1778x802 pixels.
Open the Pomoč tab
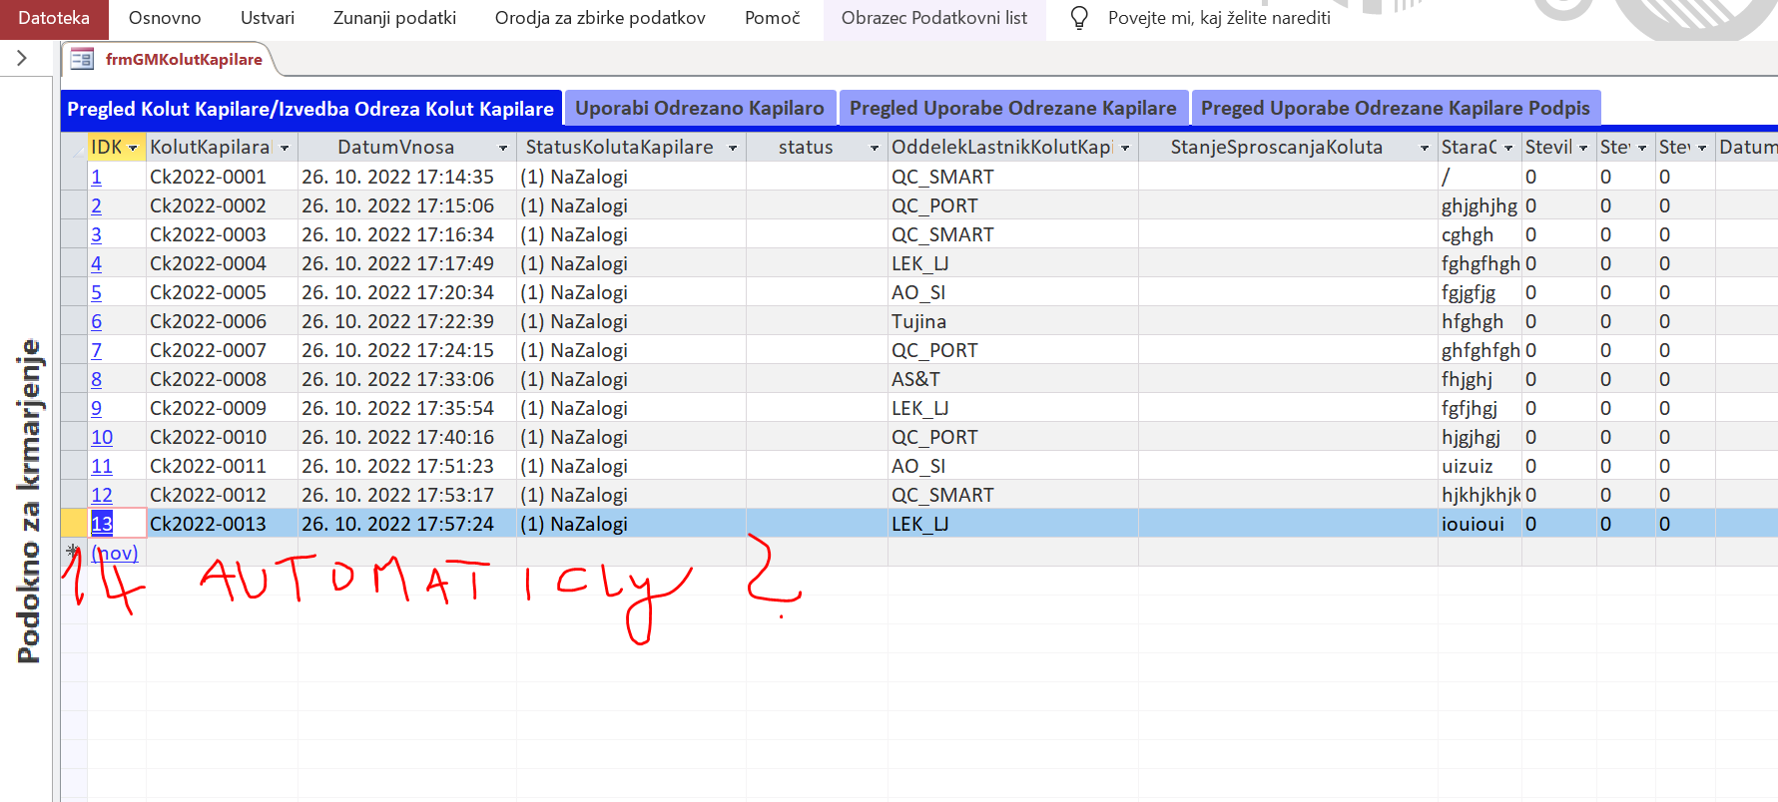click(773, 18)
